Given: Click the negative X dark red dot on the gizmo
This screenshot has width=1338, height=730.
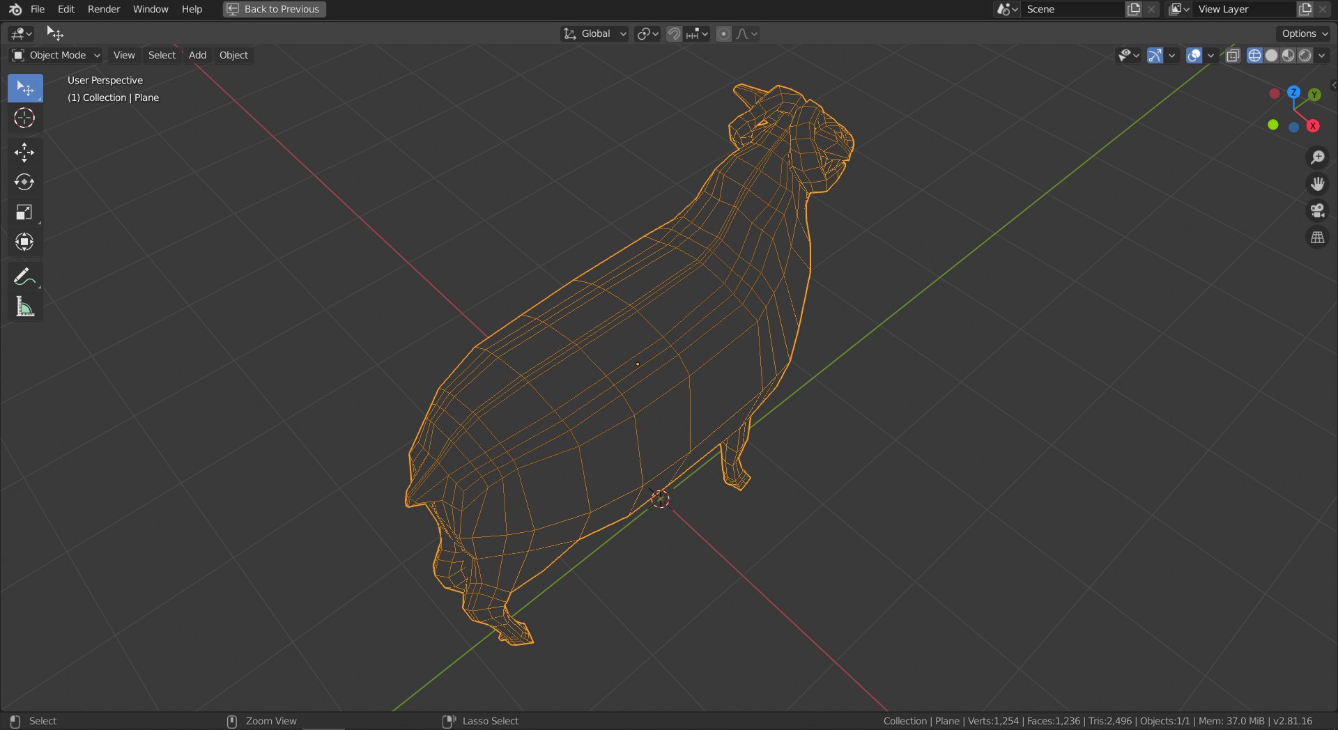Looking at the screenshot, I should (1275, 93).
